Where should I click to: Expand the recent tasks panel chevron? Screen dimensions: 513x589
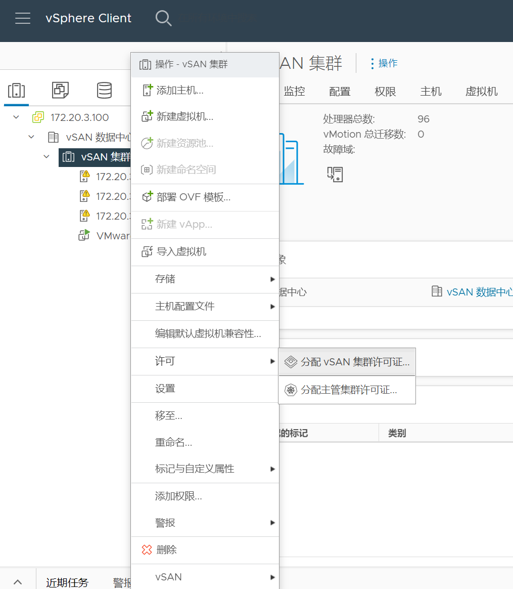click(18, 582)
